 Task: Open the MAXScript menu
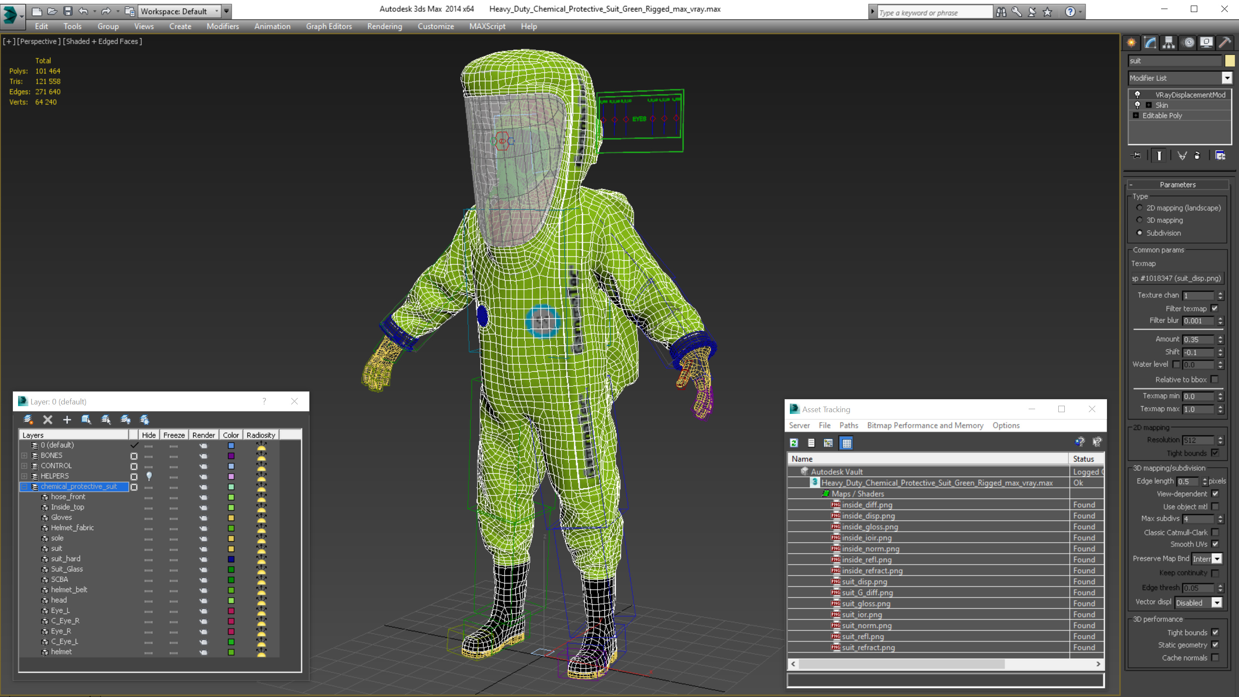(487, 26)
